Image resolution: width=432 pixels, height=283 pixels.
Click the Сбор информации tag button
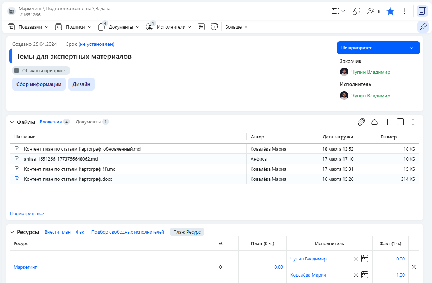click(x=39, y=84)
